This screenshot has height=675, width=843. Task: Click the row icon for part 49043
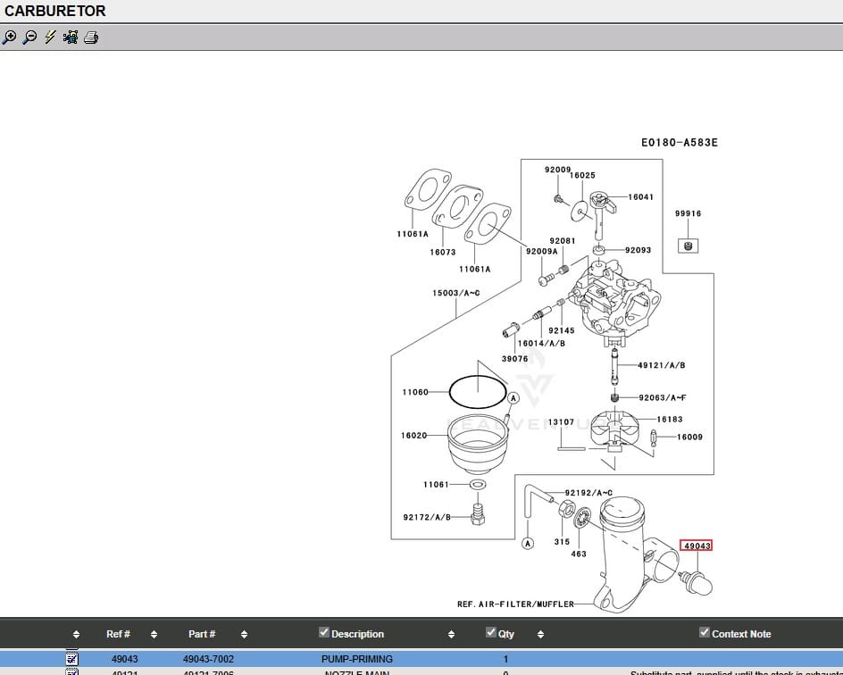click(72, 659)
